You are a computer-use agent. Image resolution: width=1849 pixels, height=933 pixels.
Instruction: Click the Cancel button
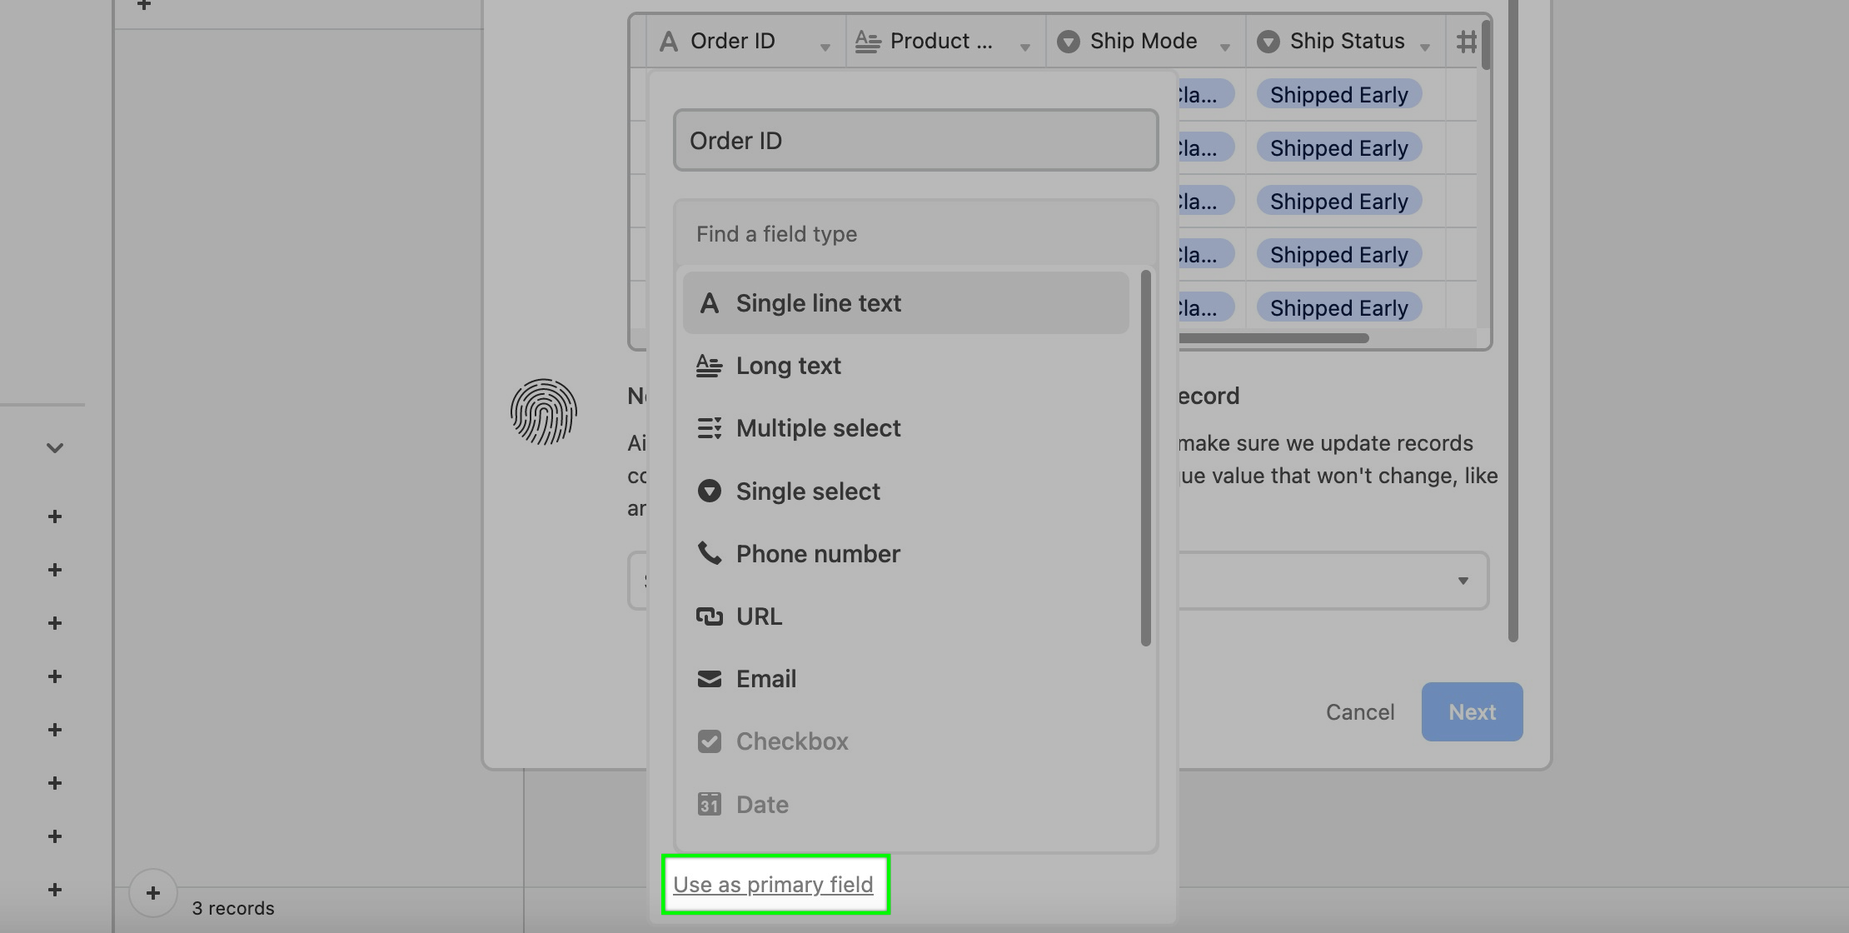tap(1360, 711)
